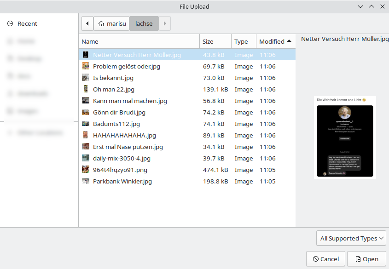Select file name Erst mal Nase putzen.jpg
Screen dimensions: 389x269
(128, 147)
